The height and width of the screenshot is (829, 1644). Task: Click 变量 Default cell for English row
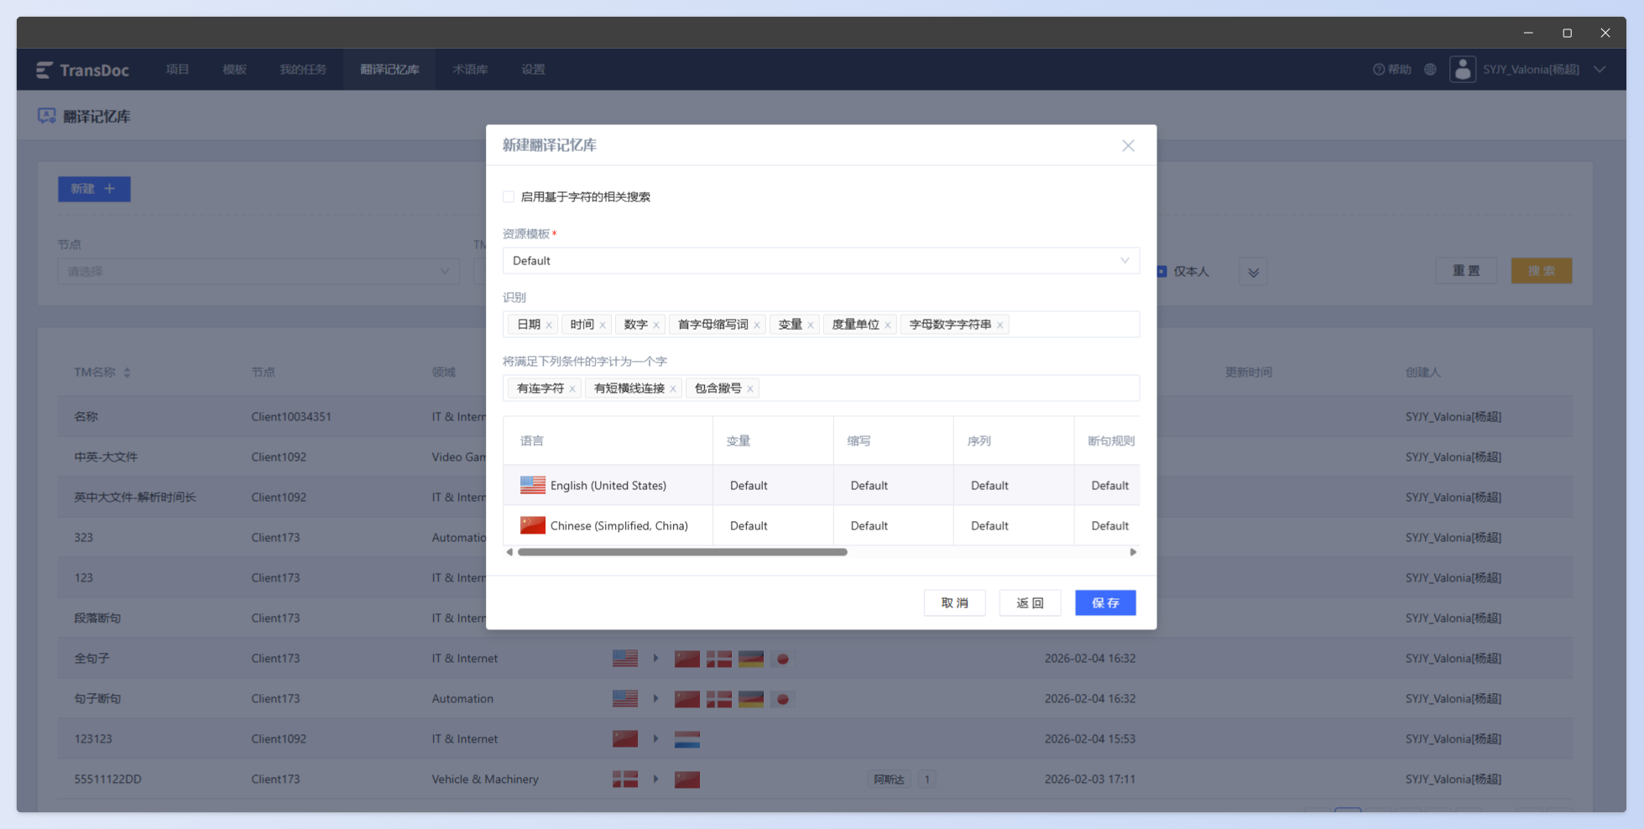point(773,485)
